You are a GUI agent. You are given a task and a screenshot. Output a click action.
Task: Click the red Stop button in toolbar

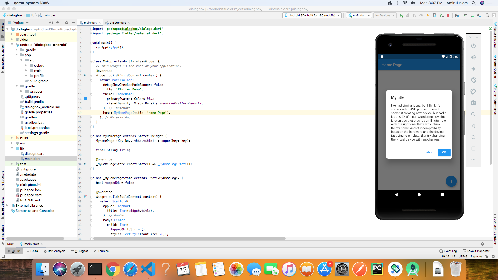[x=448, y=15]
